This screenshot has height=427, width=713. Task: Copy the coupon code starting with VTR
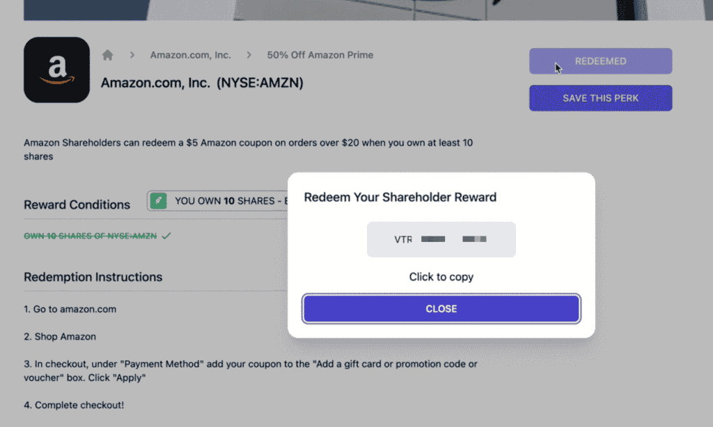441,239
